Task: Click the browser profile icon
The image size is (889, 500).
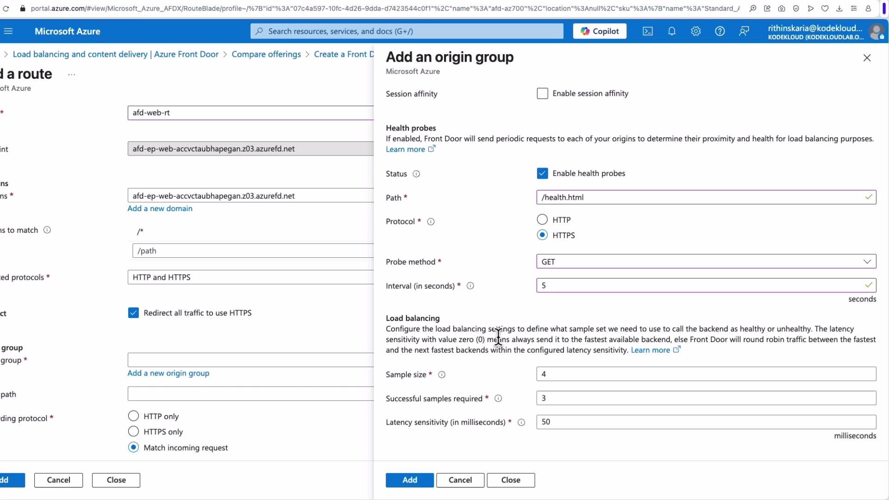Action: [868, 8]
